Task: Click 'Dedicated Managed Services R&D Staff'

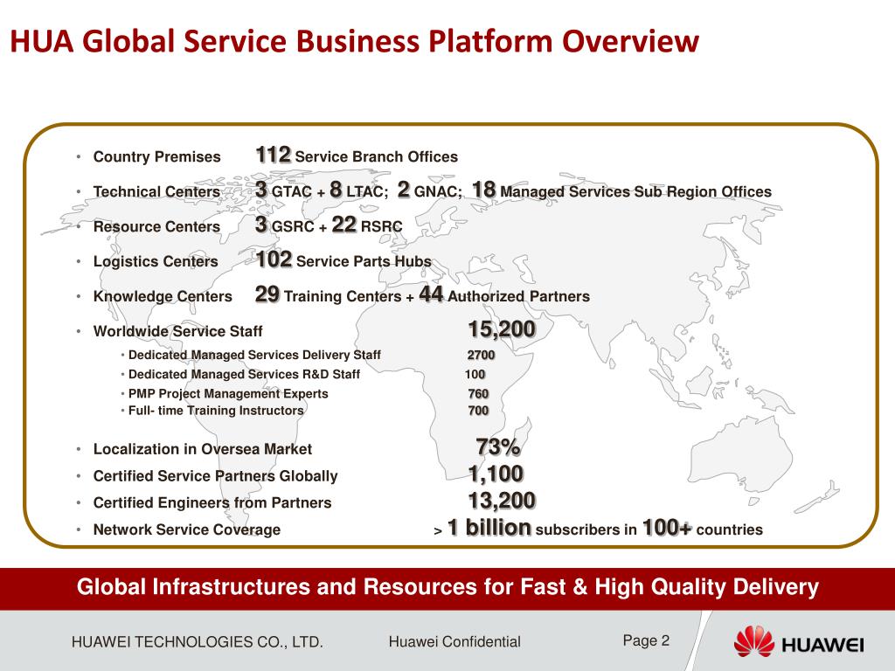Action: [x=245, y=374]
